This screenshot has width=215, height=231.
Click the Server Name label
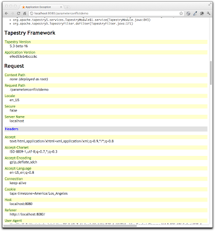point(14,117)
